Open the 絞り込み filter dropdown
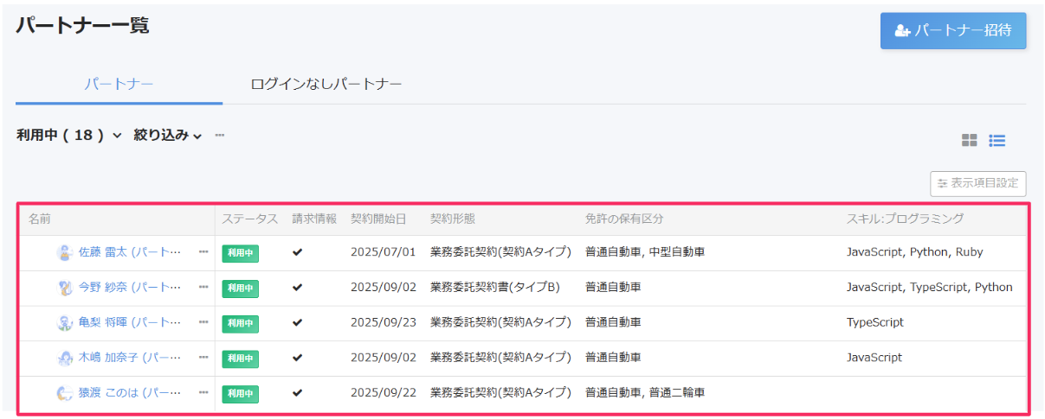The width and height of the screenshot is (1045, 419). point(168,135)
